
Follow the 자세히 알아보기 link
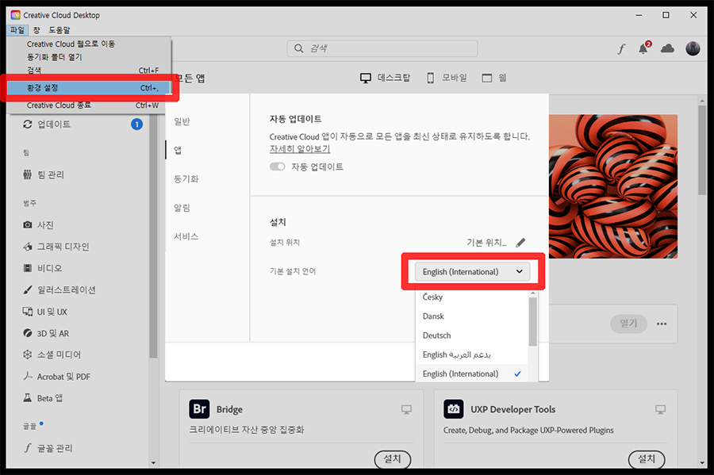point(300,149)
